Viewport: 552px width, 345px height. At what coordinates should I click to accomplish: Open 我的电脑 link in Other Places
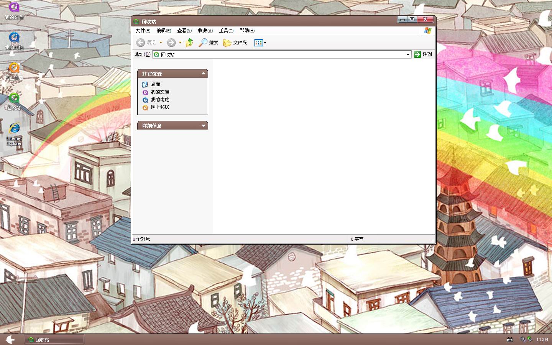click(x=160, y=100)
